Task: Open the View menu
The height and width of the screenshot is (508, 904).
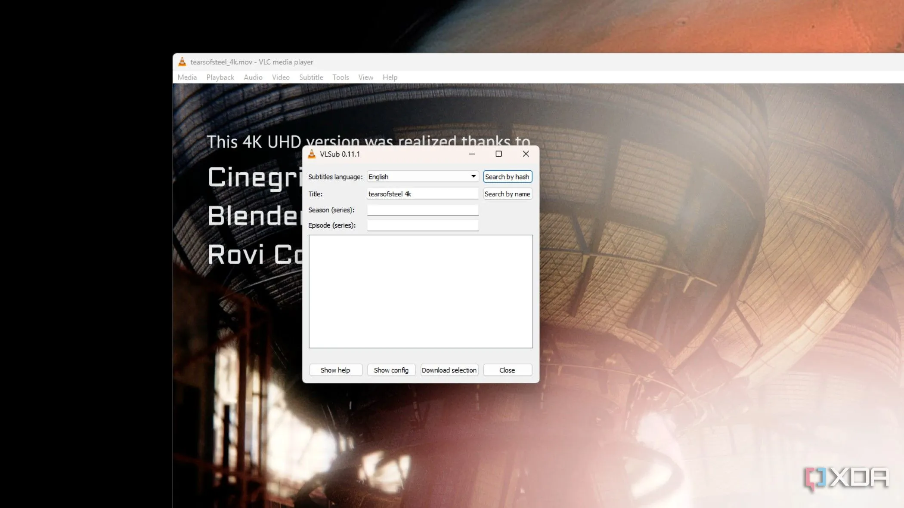Action: 365,77
